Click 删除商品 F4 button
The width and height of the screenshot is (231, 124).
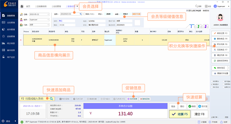coord(220,39)
